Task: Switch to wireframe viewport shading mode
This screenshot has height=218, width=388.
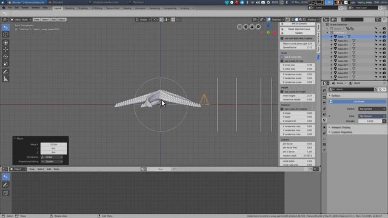Action: [x=293, y=19]
